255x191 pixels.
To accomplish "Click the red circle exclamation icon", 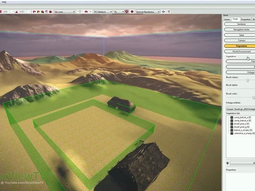I will (132, 11).
